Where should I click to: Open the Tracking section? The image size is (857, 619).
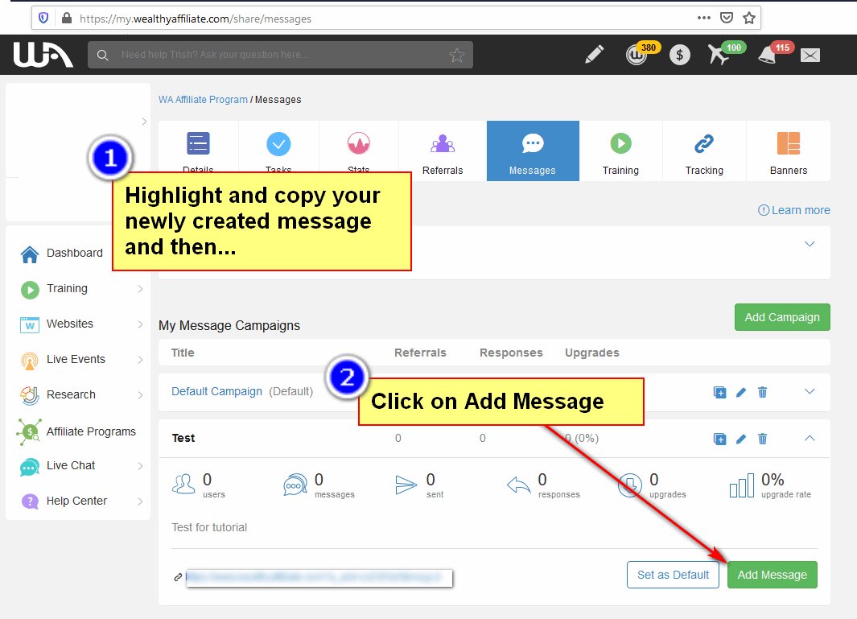click(703, 151)
